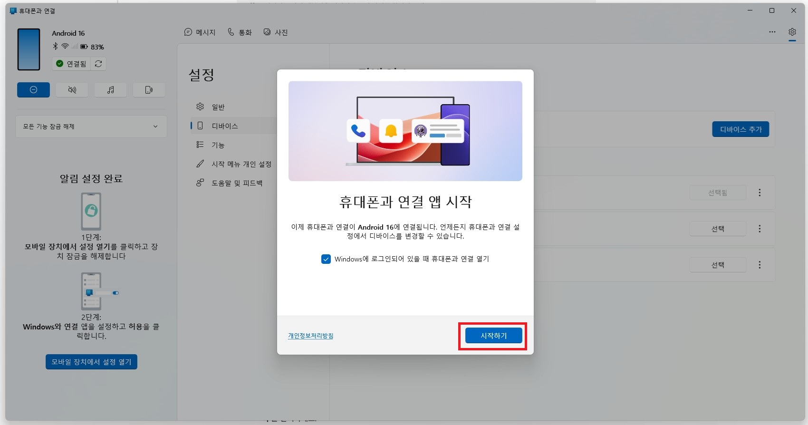
Task: Open more options beside middle 선택 device
Action: [760, 229]
